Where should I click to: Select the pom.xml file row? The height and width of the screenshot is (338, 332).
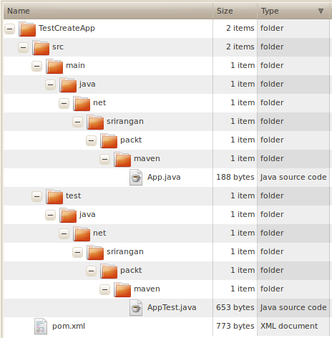tap(166, 327)
